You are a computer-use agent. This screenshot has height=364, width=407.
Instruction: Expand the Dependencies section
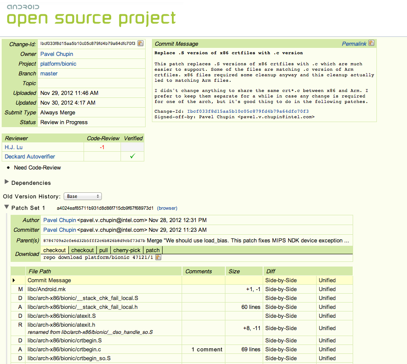6,183
